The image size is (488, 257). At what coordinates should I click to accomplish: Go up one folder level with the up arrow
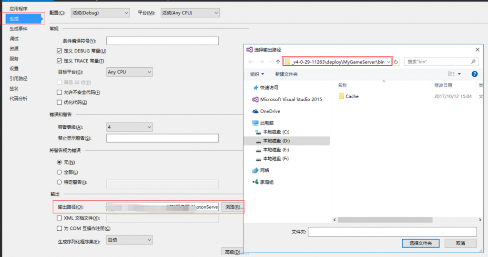click(278, 62)
